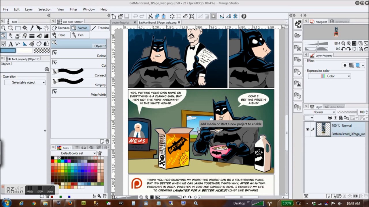
Task: Click the BatManBrand layer thumbnail
Action: [x=323, y=129]
